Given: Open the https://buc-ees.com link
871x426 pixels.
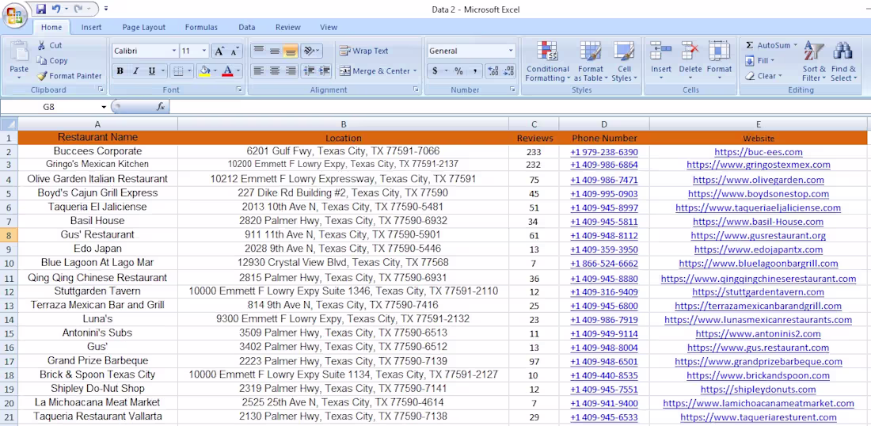Looking at the screenshot, I should [x=759, y=152].
